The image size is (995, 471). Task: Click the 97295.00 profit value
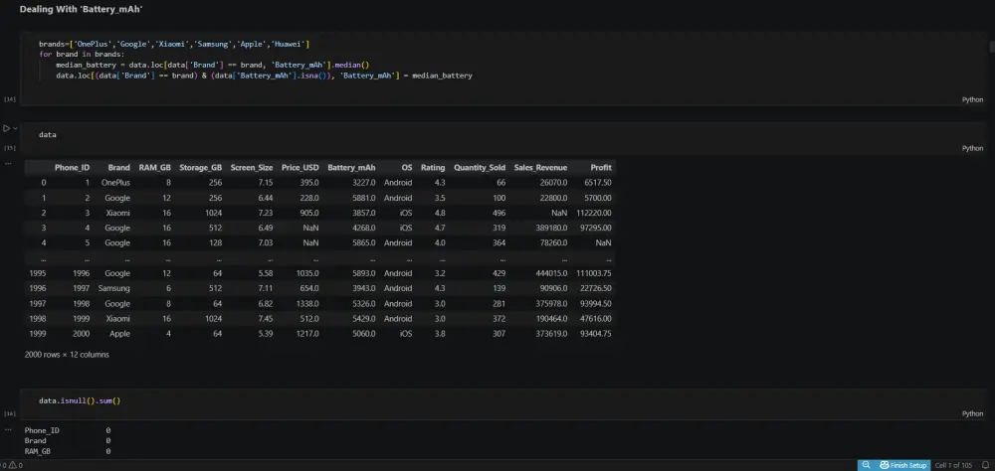[x=596, y=228]
